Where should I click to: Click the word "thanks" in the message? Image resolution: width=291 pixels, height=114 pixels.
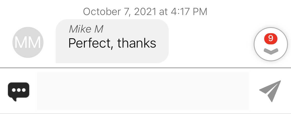[137, 43]
